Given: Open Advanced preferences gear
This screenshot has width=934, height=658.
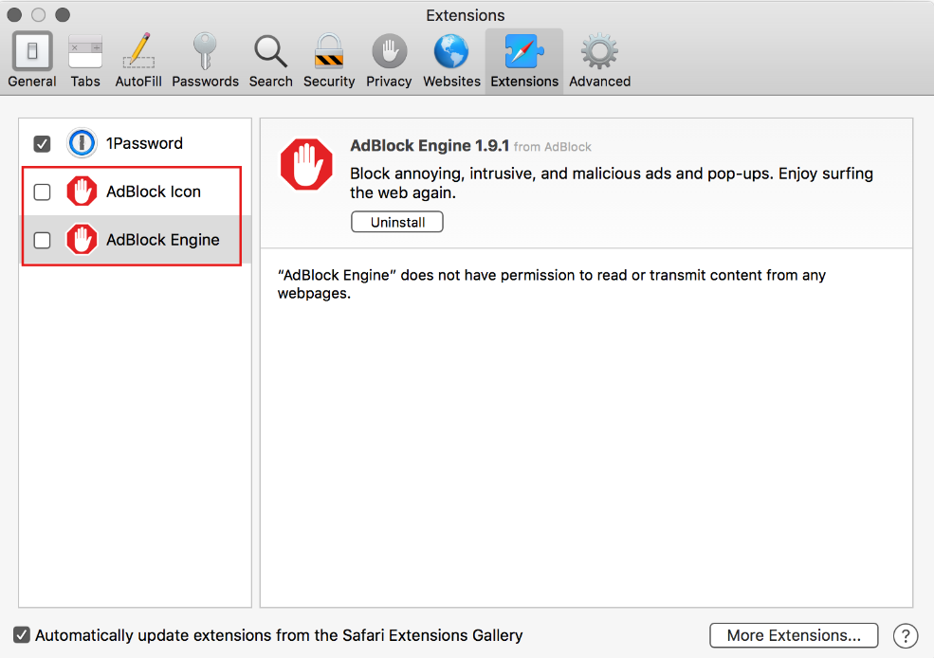Looking at the screenshot, I should tap(599, 61).
